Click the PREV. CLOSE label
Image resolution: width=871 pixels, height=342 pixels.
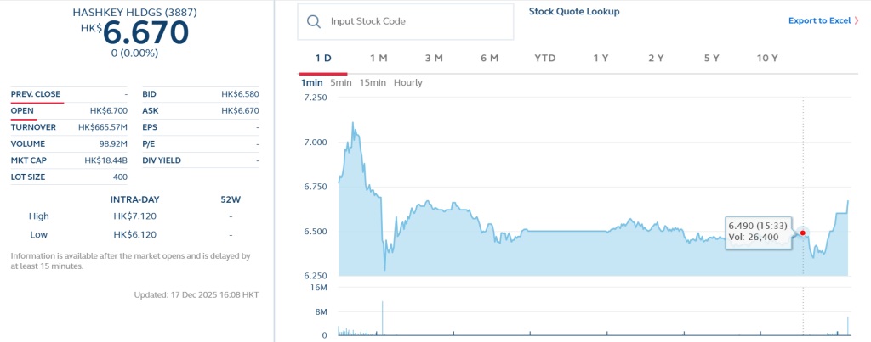click(x=36, y=94)
